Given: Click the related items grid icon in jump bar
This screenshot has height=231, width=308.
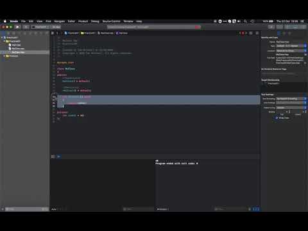Looking at the screenshot, I should coord(53,33).
